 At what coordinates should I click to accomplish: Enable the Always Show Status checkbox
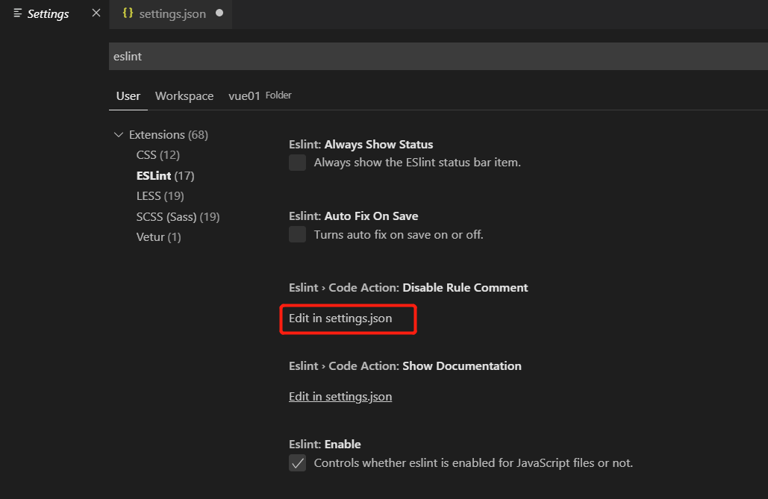click(x=298, y=163)
